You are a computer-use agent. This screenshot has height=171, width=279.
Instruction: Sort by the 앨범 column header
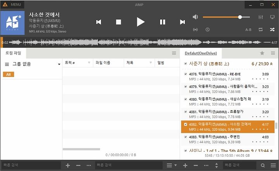167,63
